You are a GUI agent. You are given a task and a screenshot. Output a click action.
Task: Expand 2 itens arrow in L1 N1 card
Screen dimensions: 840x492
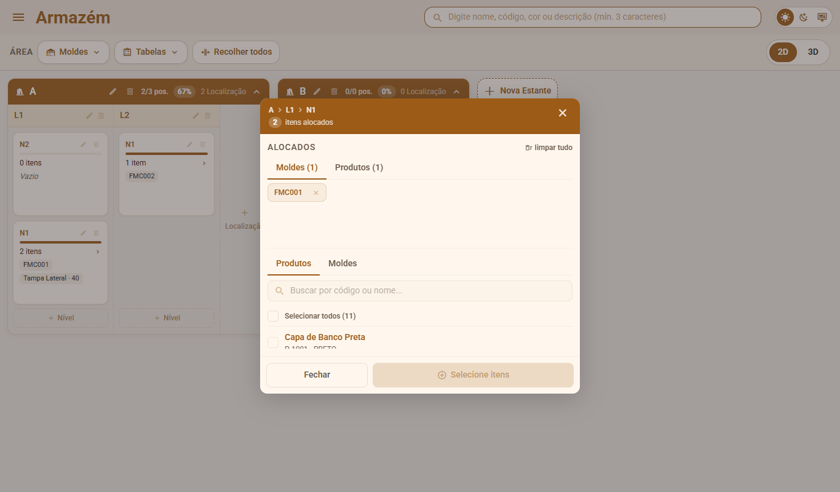coord(97,252)
